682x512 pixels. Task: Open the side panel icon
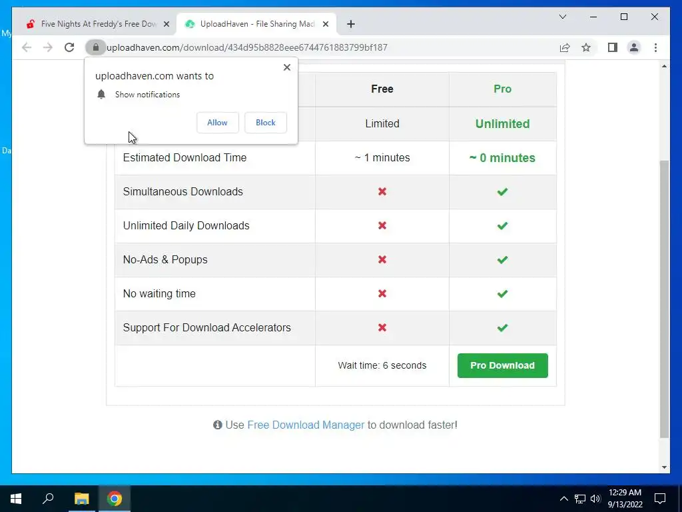(x=613, y=47)
